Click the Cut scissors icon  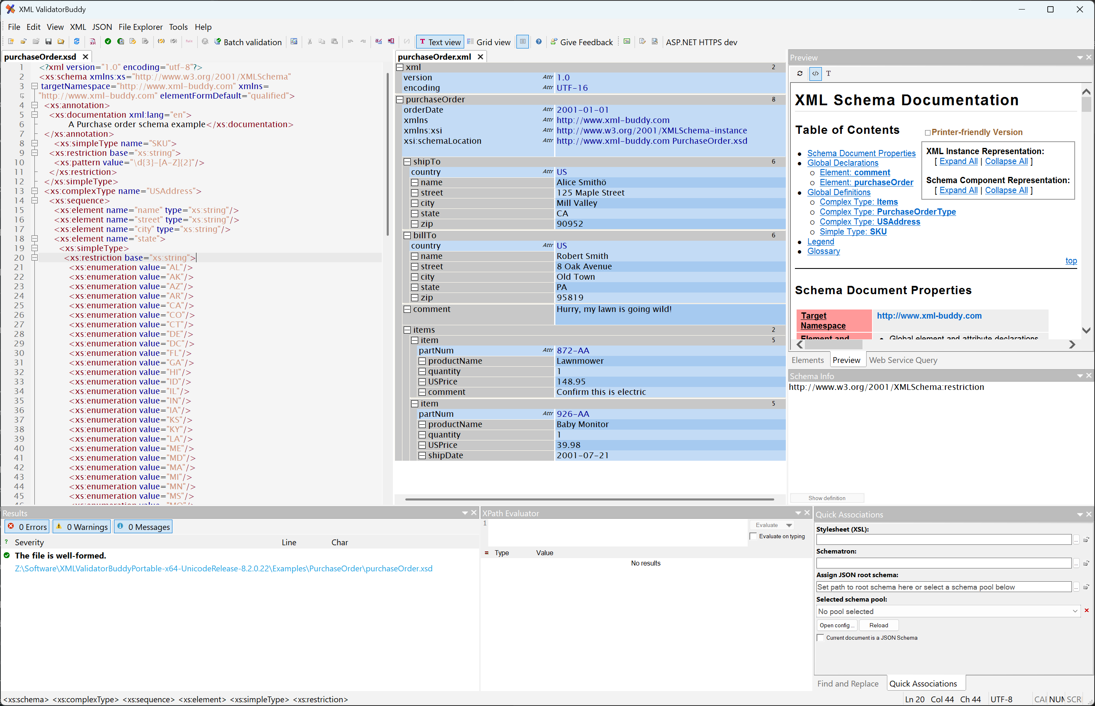(310, 42)
